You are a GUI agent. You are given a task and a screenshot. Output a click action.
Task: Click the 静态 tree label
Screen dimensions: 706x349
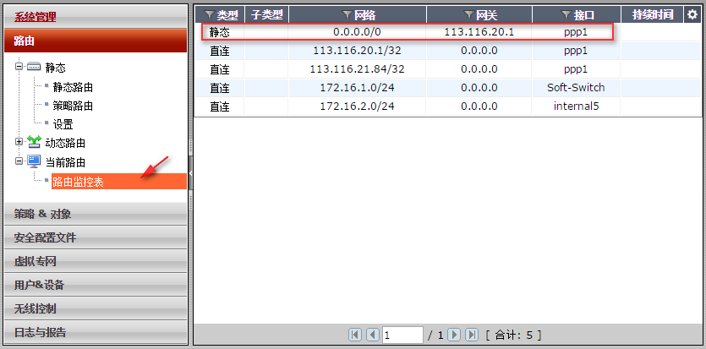(x=56, y=68)
